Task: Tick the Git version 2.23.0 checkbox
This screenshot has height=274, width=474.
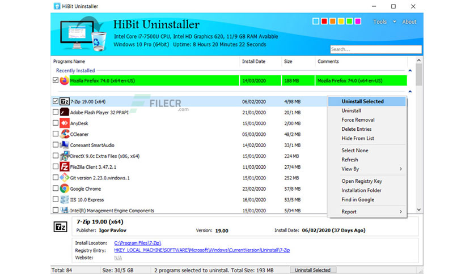Action: (56, 177)
